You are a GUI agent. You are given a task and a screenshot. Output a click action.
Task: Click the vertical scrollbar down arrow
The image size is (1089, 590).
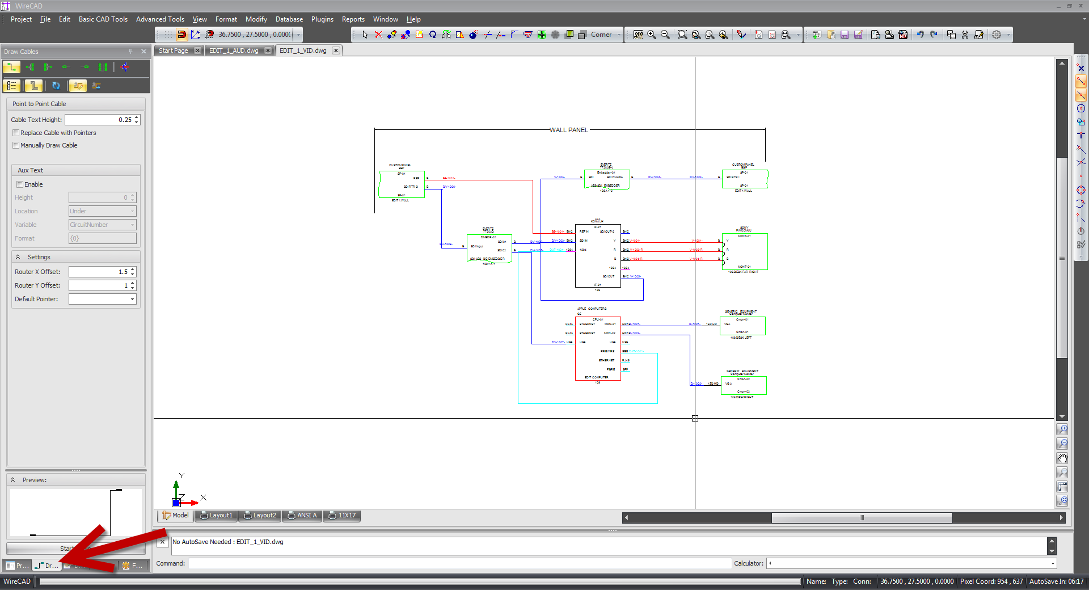[x=1062, y=416]
